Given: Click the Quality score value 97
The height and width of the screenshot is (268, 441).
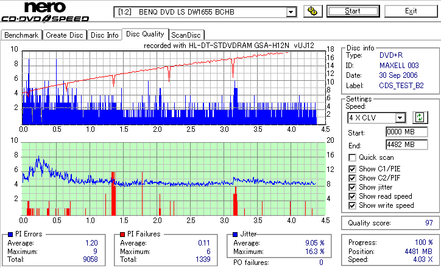Looking at the screenshot, I should tap(429, 223).
